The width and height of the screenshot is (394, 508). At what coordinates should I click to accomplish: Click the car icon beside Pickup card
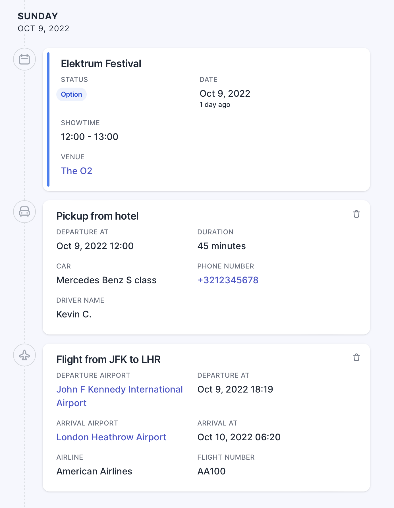pos(24,212)
